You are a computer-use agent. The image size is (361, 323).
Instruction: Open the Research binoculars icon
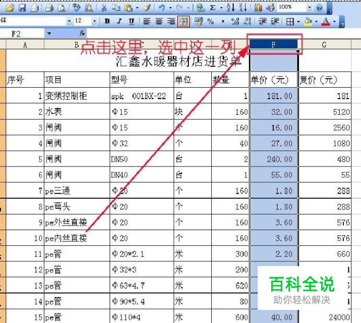coord(89,8)
